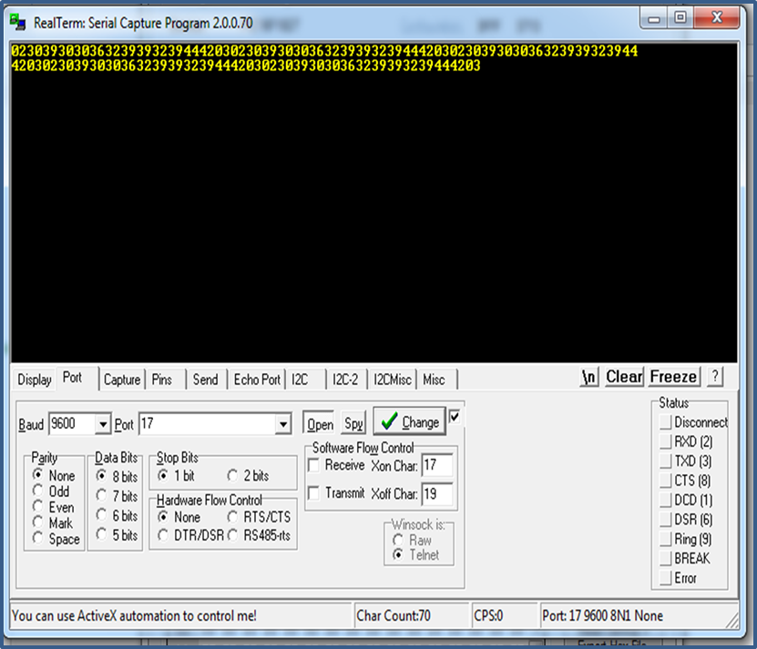Click the Xon Char input field

437,466
